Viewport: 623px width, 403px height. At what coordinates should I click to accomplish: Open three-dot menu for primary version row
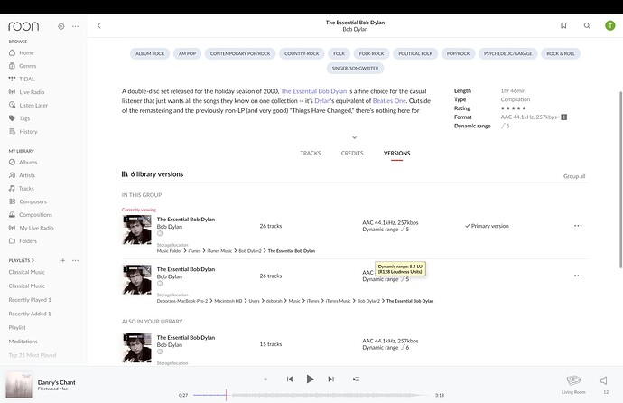pyautogui.click(x=578, y=226)
